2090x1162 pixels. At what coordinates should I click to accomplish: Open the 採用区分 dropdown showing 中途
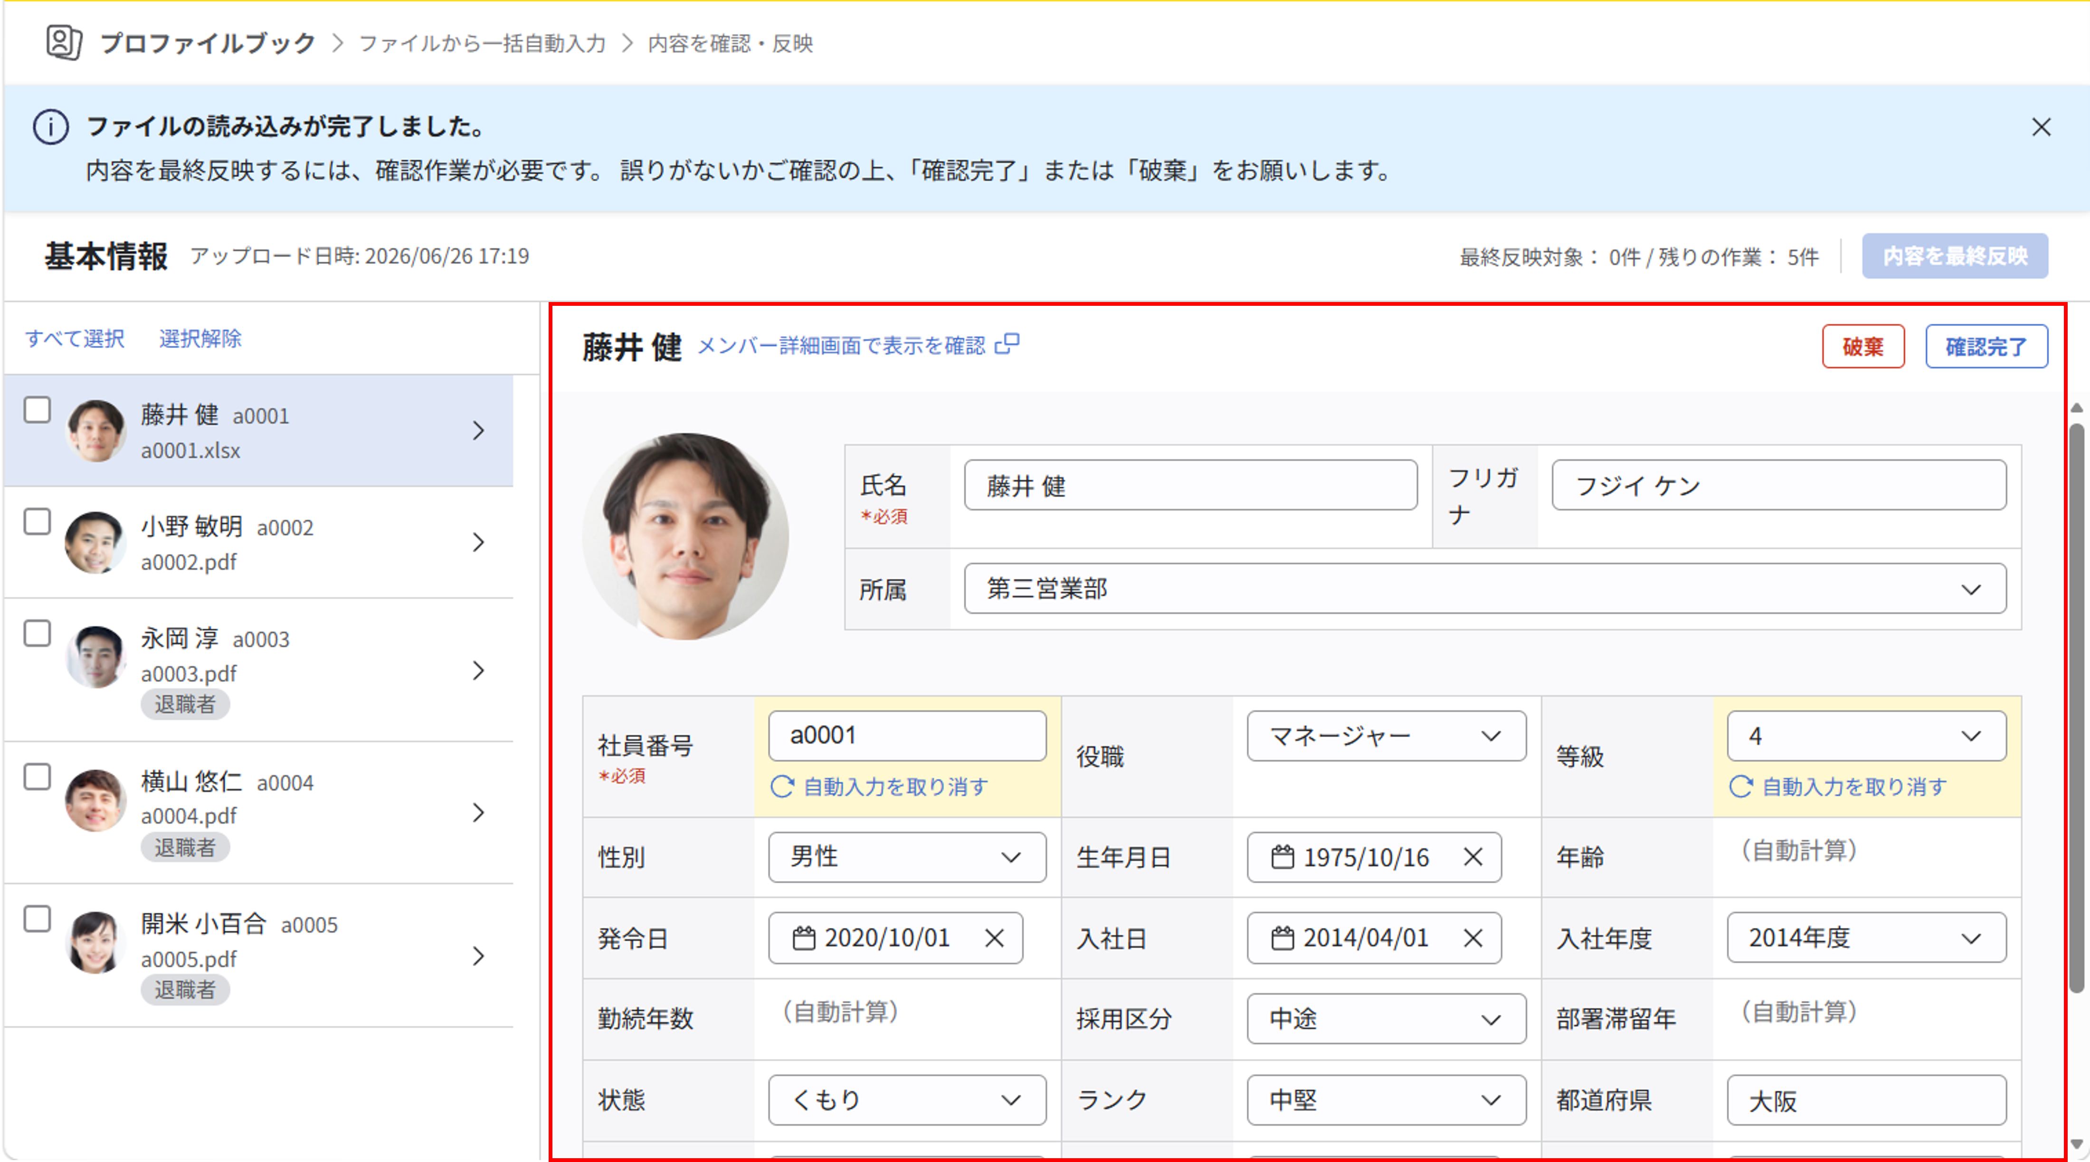pyautogui.click(x=1386, y=1019)
